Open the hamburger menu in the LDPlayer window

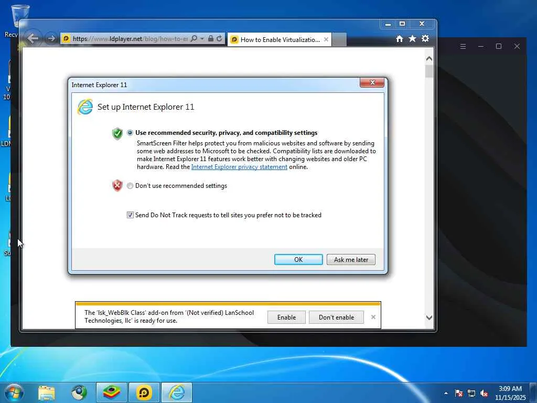tap(463, 46)
